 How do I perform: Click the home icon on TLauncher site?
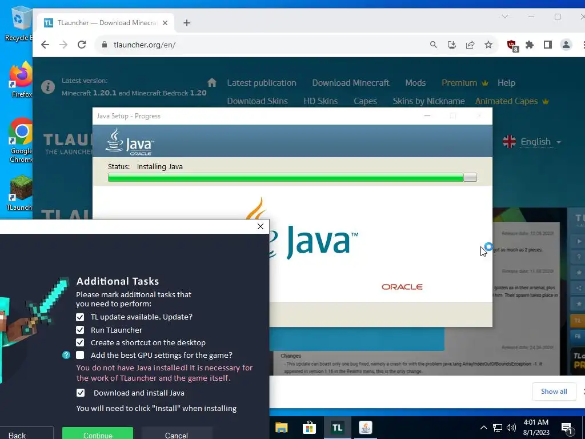(x=212, y=82)
